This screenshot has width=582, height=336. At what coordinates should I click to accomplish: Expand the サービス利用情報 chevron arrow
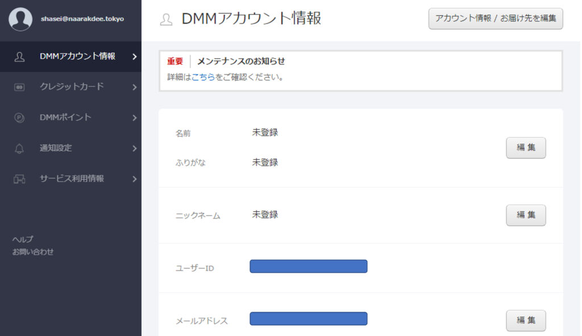point(135,179)
